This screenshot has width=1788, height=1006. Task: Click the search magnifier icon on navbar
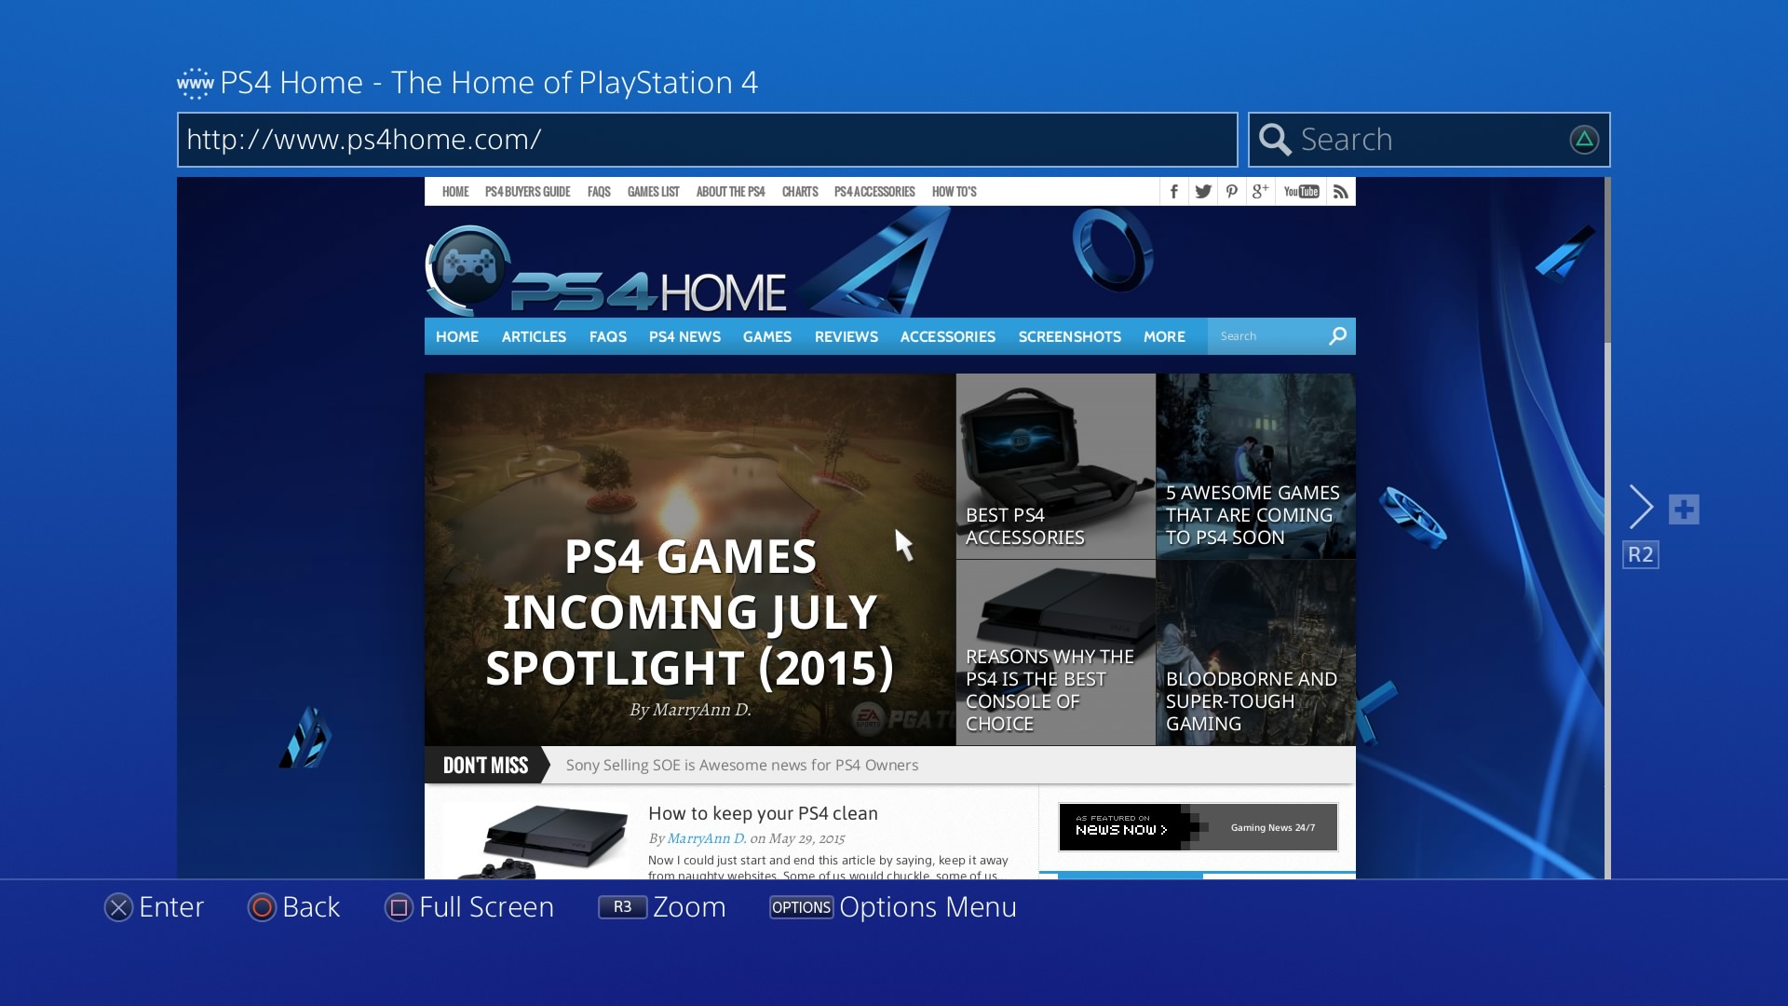(x=1338, y=335)
